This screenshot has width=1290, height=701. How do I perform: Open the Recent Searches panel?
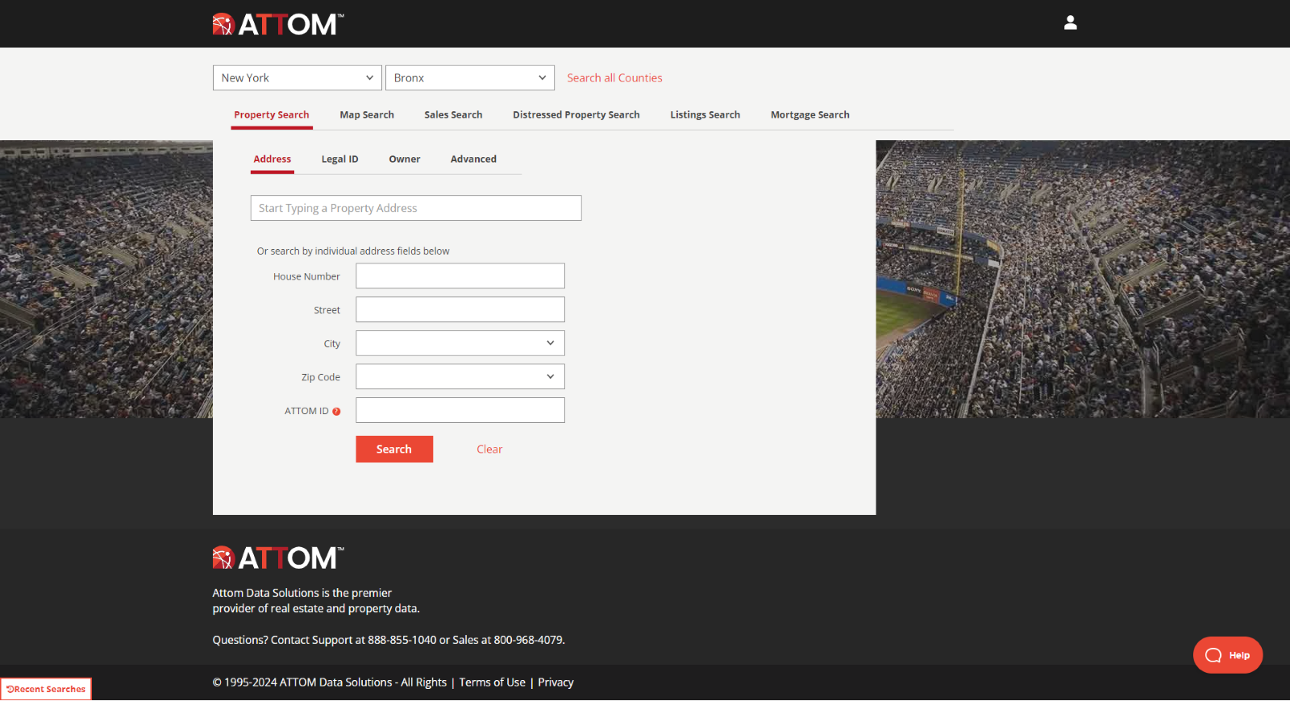point(46,689)
